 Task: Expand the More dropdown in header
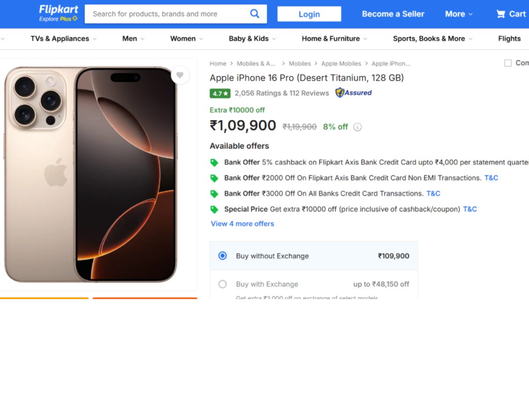458,14
